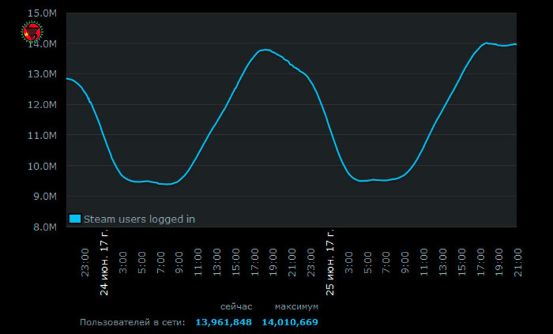Image resolution: width=553 pixels, height=334 pixels.
Task: Click the peak users value 14,010,669
Action: tap(290, 322)
